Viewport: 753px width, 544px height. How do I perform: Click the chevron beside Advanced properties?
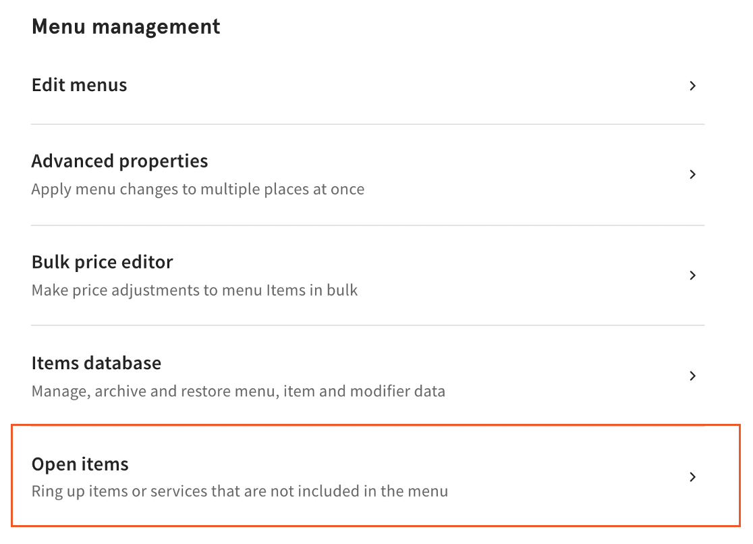click(x=693, y=174)
